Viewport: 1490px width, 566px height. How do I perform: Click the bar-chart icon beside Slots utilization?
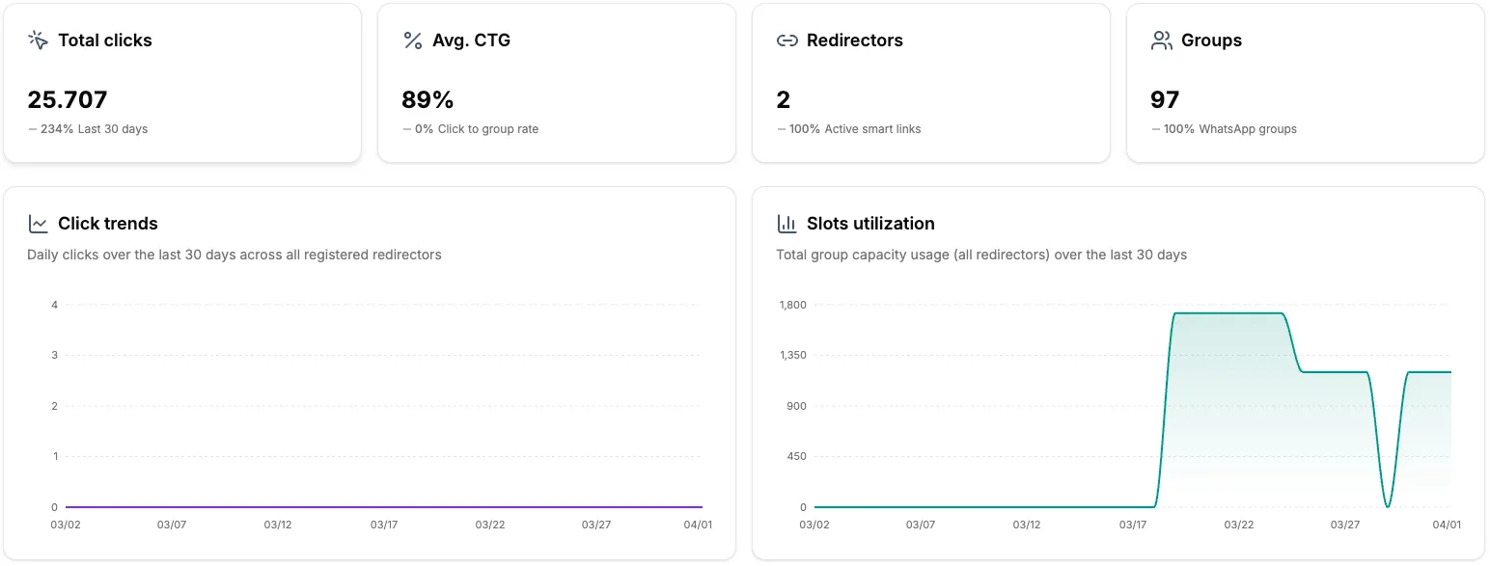click(x=786, y=223)
